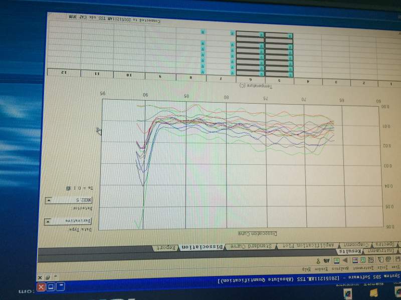Screen dimensions: 401x300
Task: Click the triangular Analyze arrow toolbar icon
Action: pos(345,260)
